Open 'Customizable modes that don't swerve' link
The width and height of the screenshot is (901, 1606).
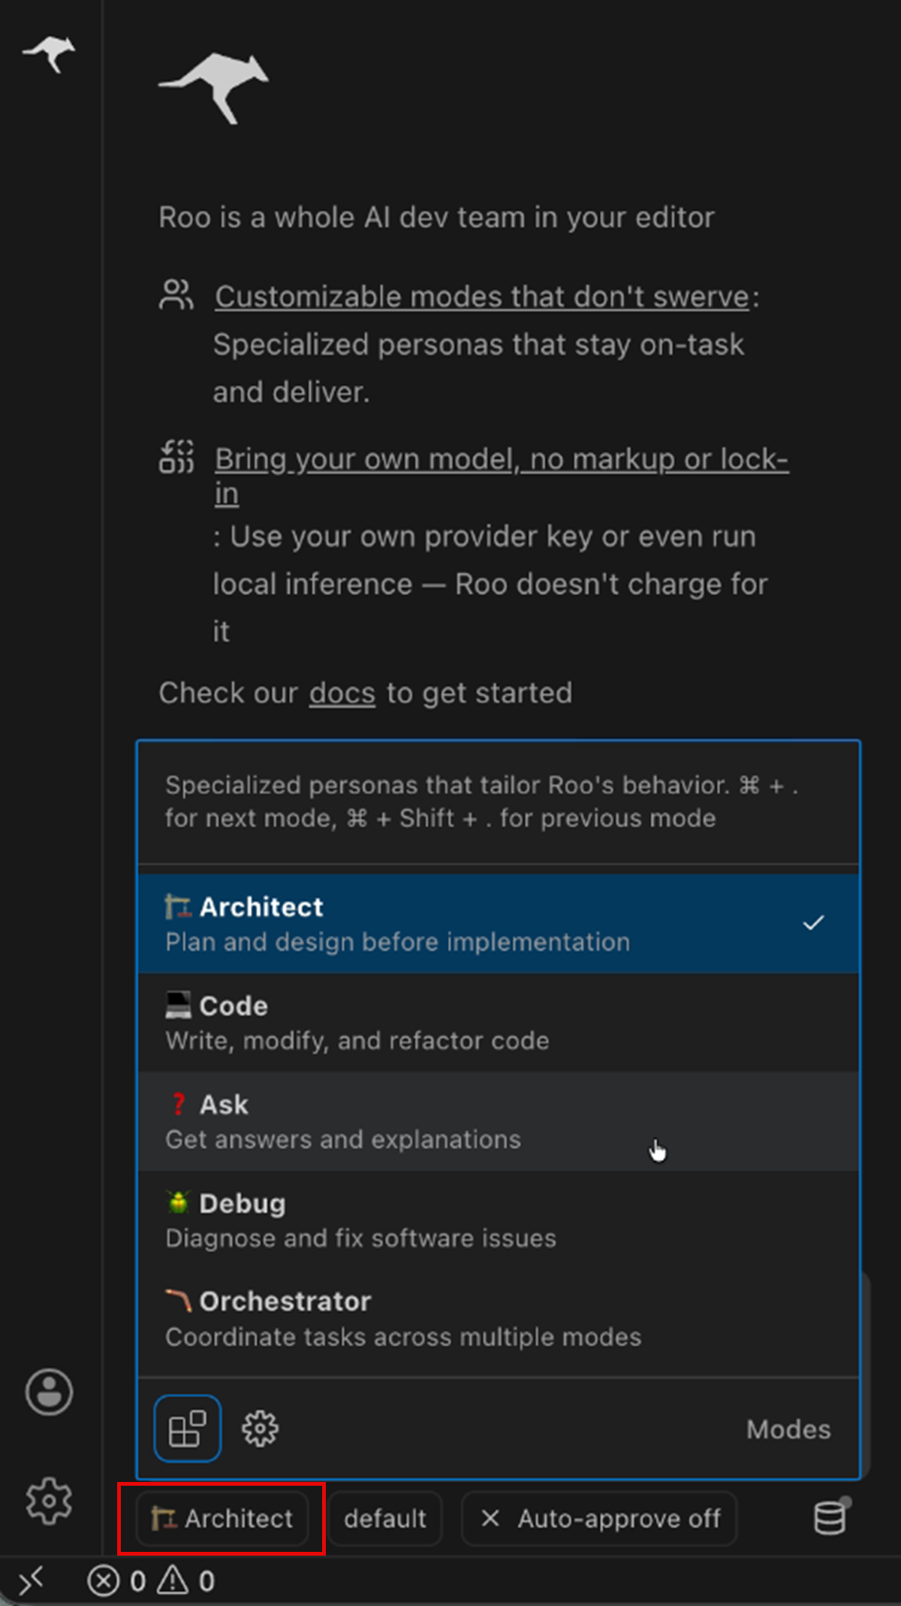pos(482,297)
